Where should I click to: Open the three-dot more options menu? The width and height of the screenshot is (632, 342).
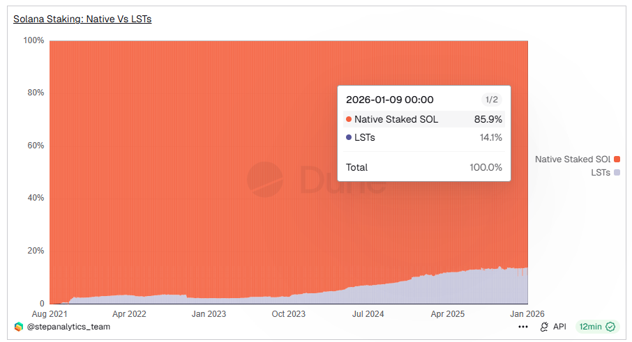pos(523,326)
